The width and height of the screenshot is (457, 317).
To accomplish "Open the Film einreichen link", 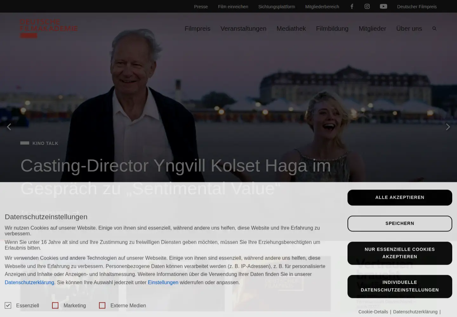I will click(x=233, y=7).
